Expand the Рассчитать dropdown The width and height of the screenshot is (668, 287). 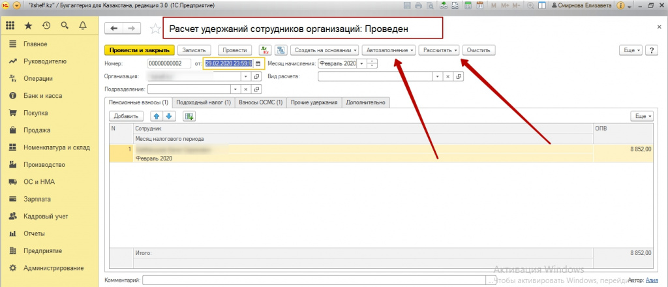click(440, 50)
